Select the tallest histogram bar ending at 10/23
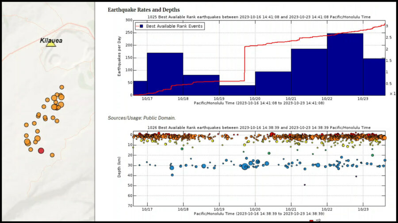 pos(345,64)
